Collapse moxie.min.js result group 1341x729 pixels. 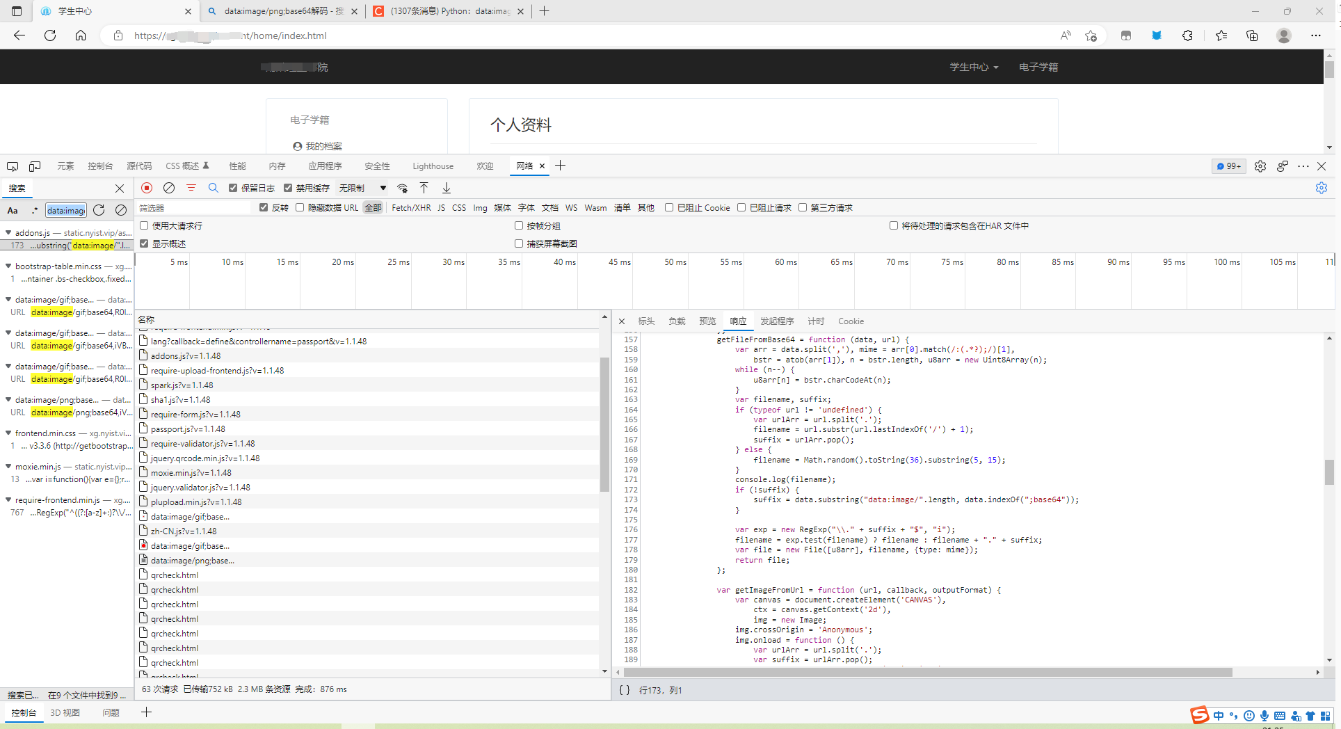[8, 467]
